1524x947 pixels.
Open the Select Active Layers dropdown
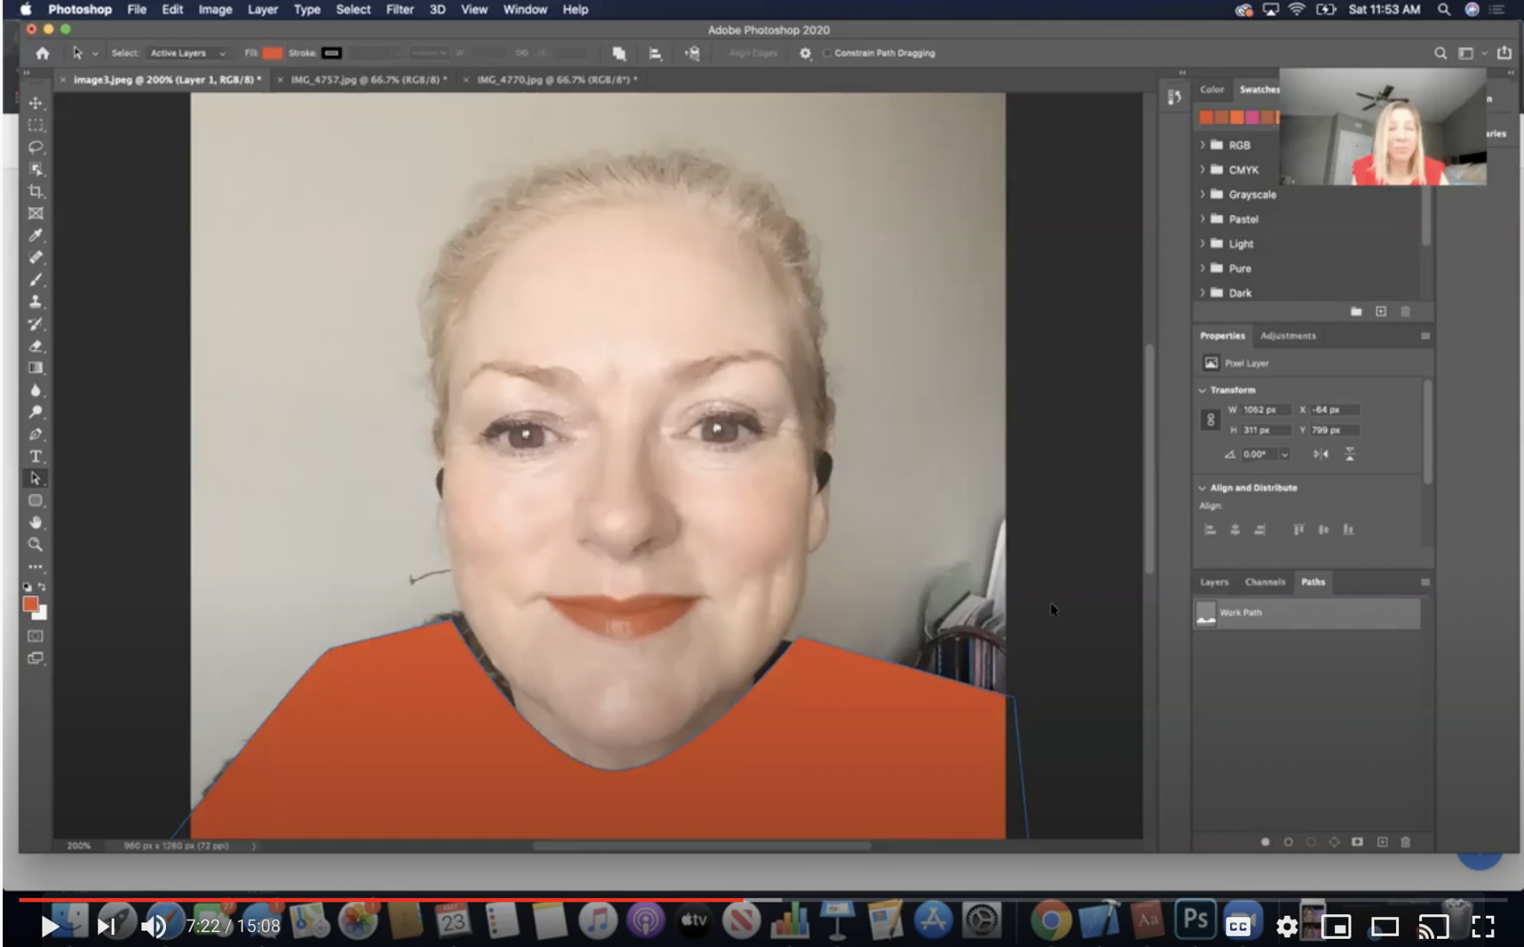pyautogui.click(x=188, y=54)
